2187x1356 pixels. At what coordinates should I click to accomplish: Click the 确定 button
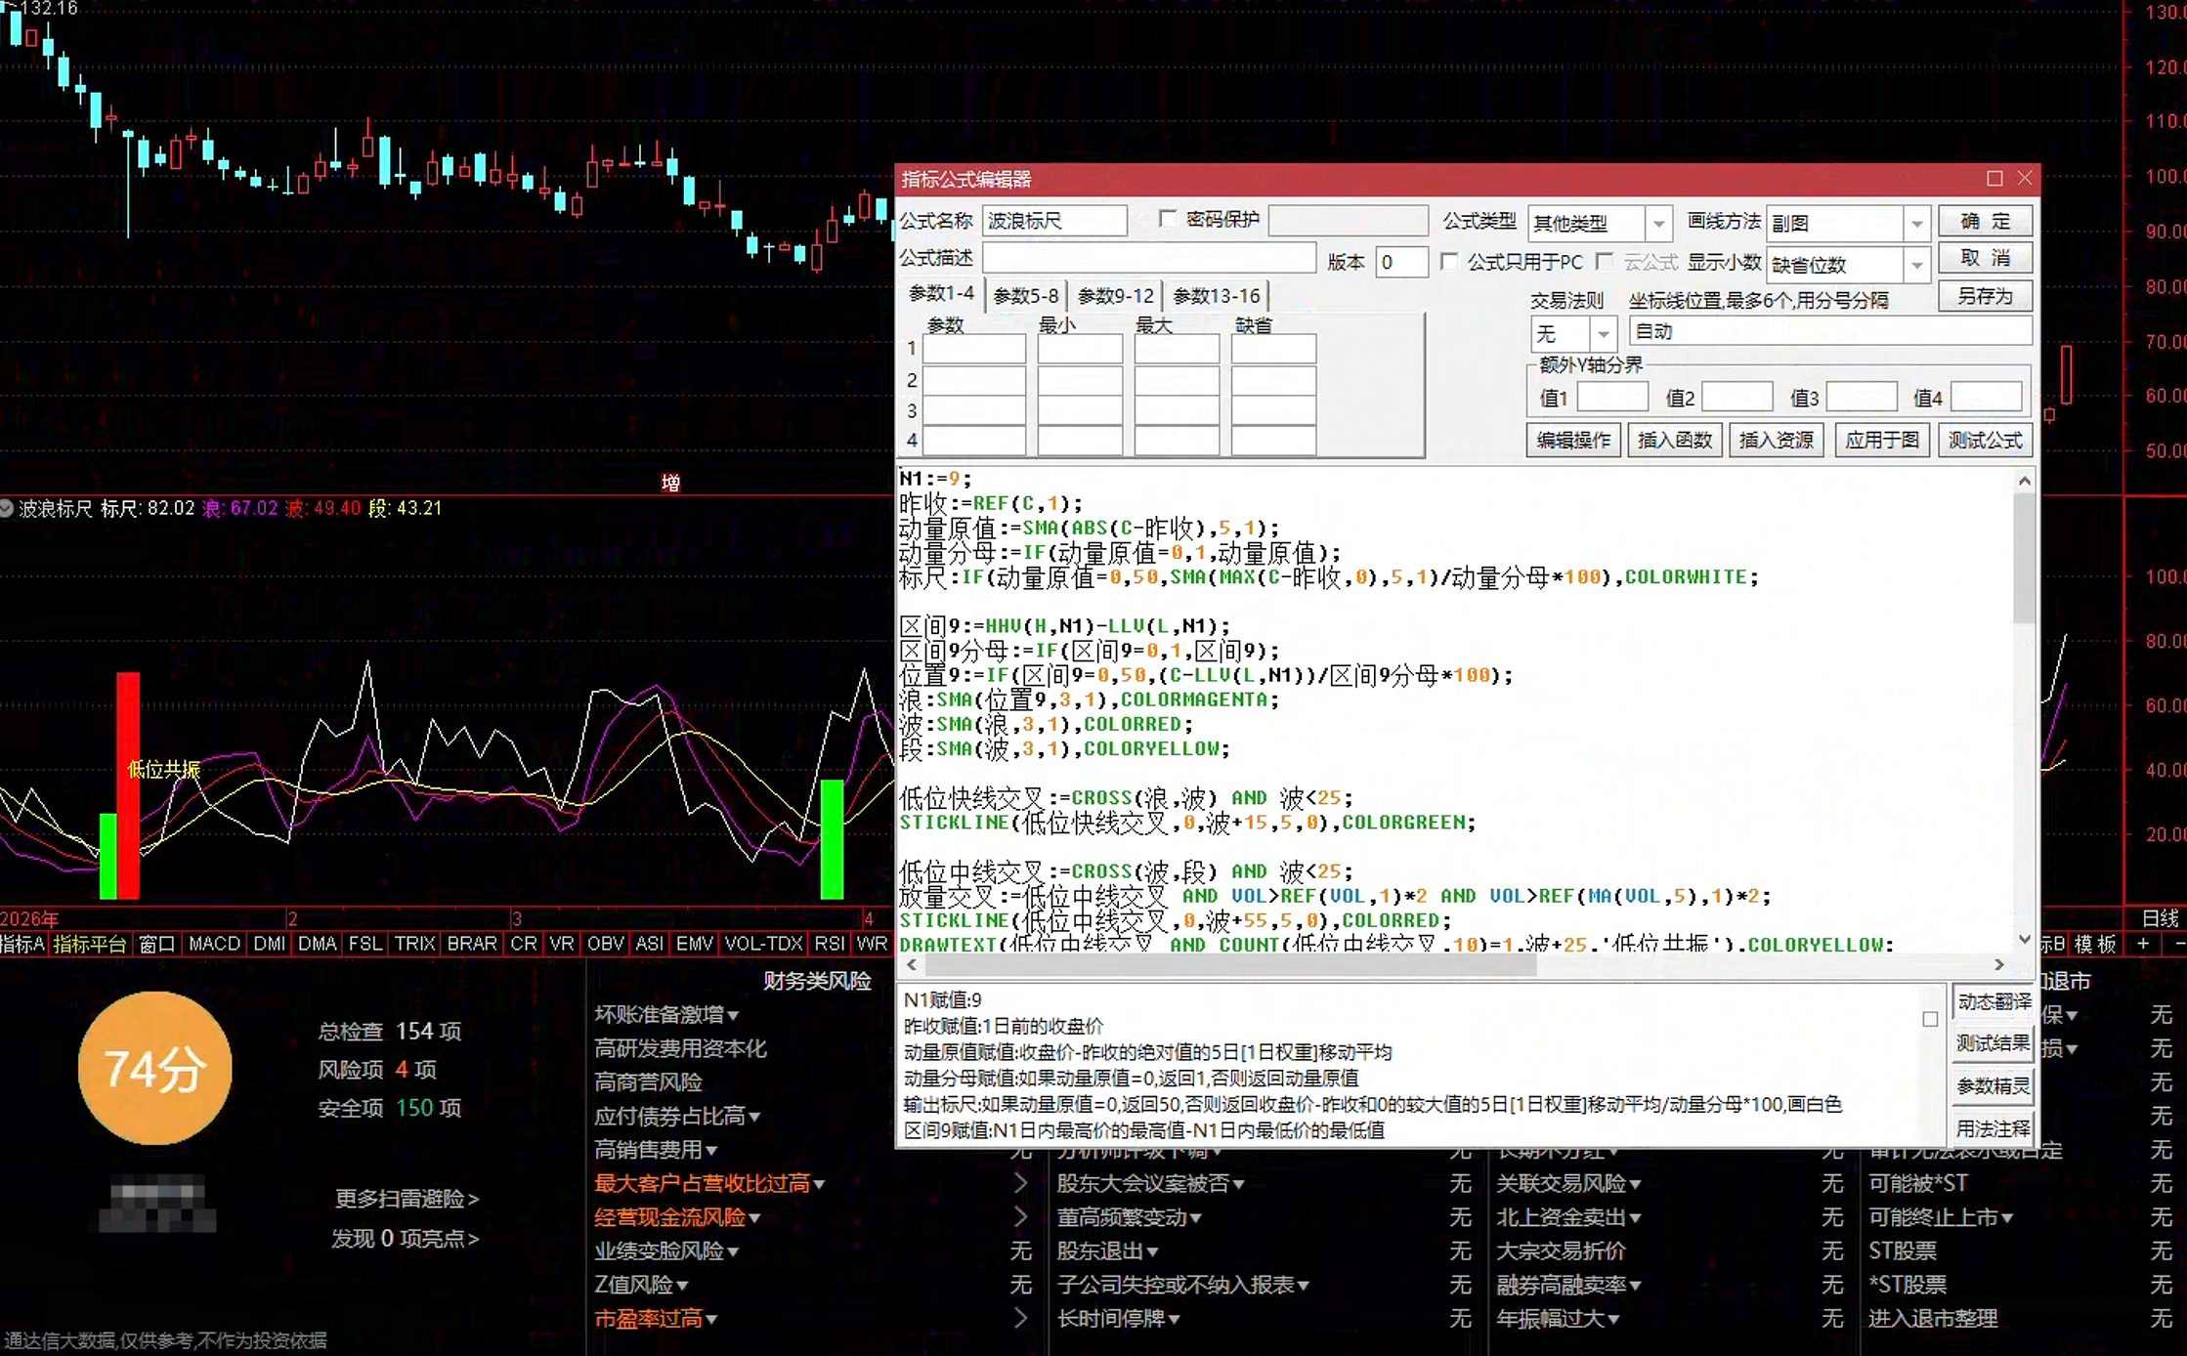click(1985, 221)
